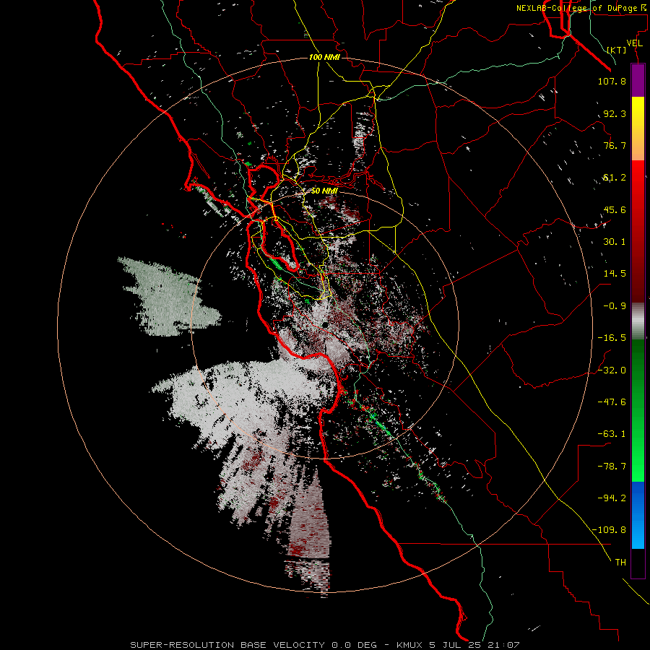Viewport: 650px width, 650px height.
Task: Click the 50 NMI range ring label
Action: click(x=324, y=191)
